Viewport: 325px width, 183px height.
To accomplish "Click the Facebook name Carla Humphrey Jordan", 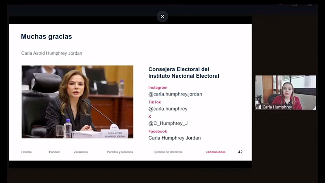I will 175,138.
